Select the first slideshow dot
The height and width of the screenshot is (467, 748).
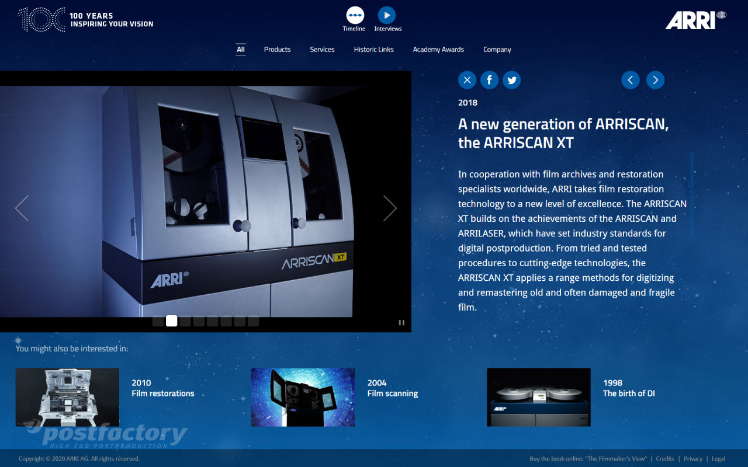[158, 321]
